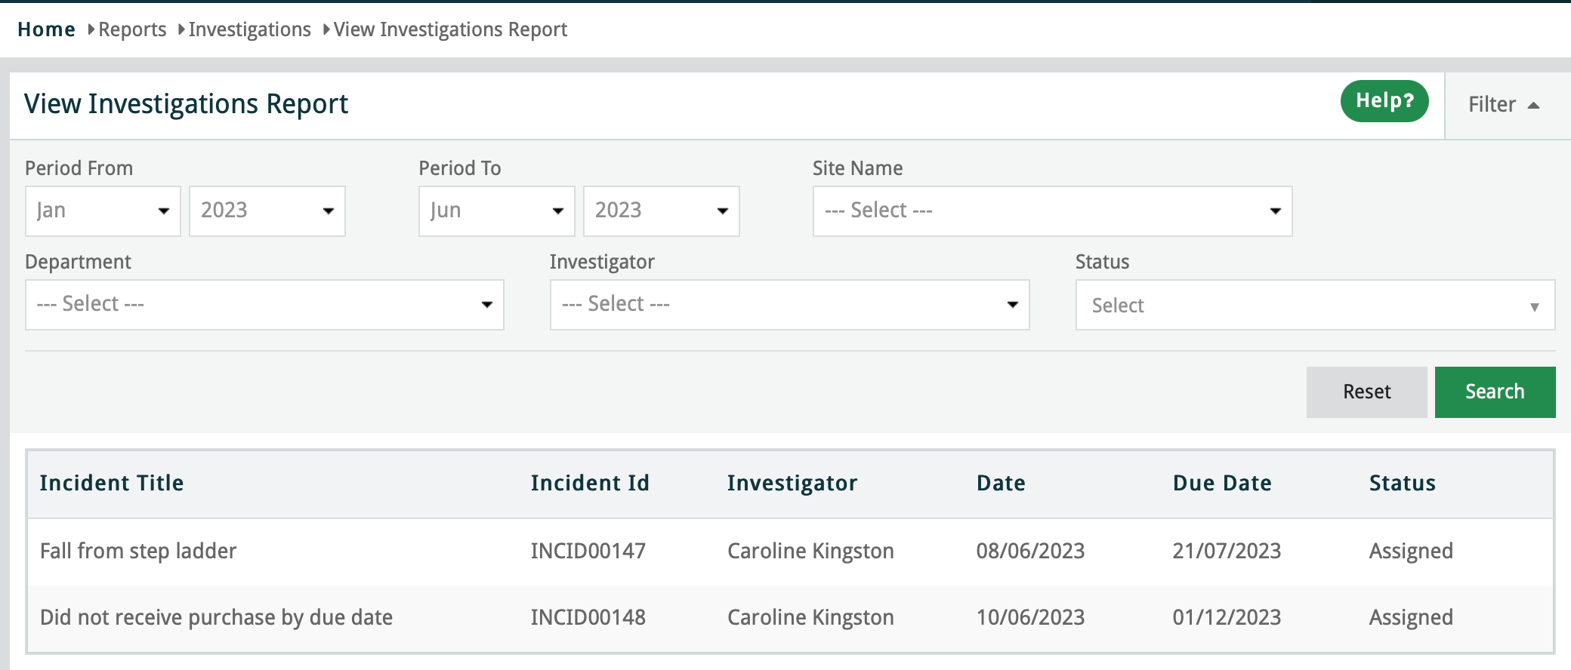Navigate to Reports breadcrumb link
The height and width of the screenshot is (670, 1571).
tap(132, 29)
